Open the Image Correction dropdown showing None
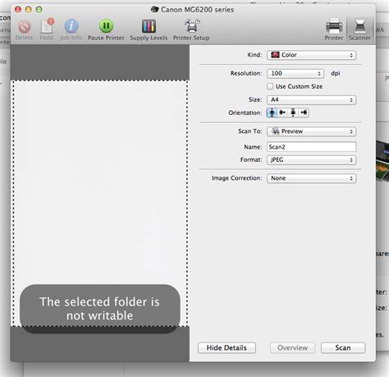 pos(311,178)
